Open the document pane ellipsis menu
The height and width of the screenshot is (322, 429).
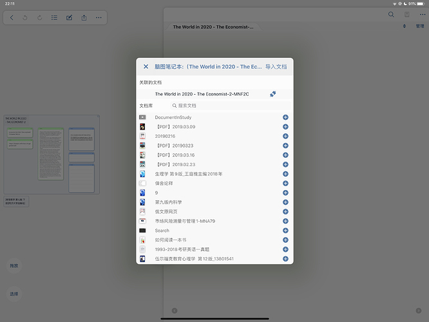(x=423, y=15)
